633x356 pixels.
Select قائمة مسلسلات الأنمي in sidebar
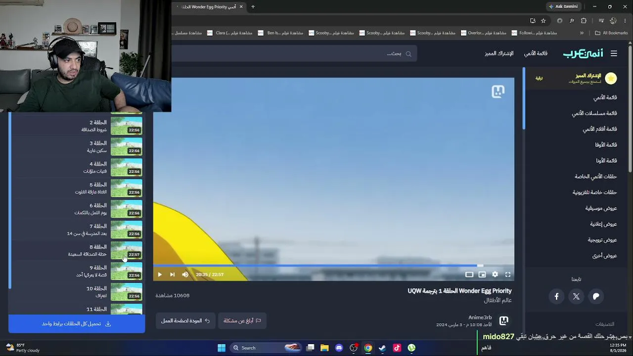tap(594, 113)
